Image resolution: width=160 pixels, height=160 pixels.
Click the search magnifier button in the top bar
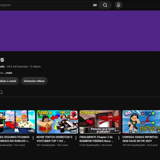pyautogui.click(x=105, y=5)
